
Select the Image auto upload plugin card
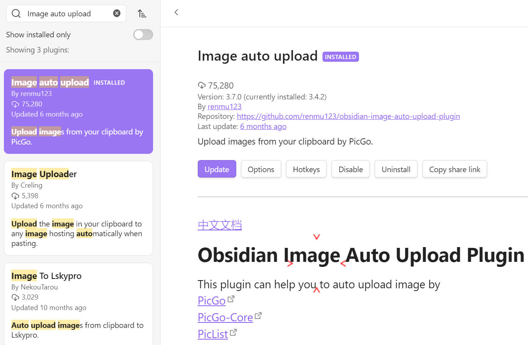click(78, 112)
